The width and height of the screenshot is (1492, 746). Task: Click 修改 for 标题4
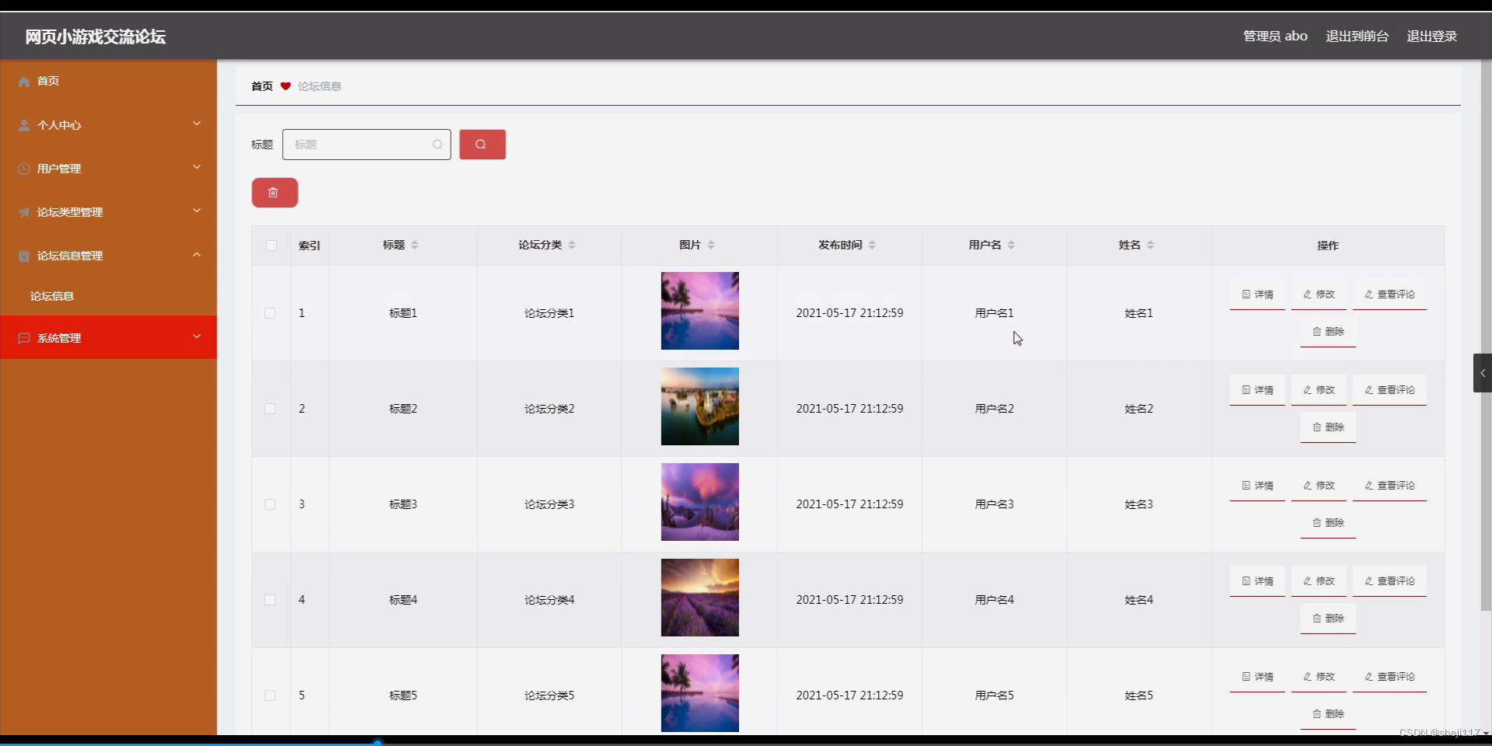[x=1319, y=581]
